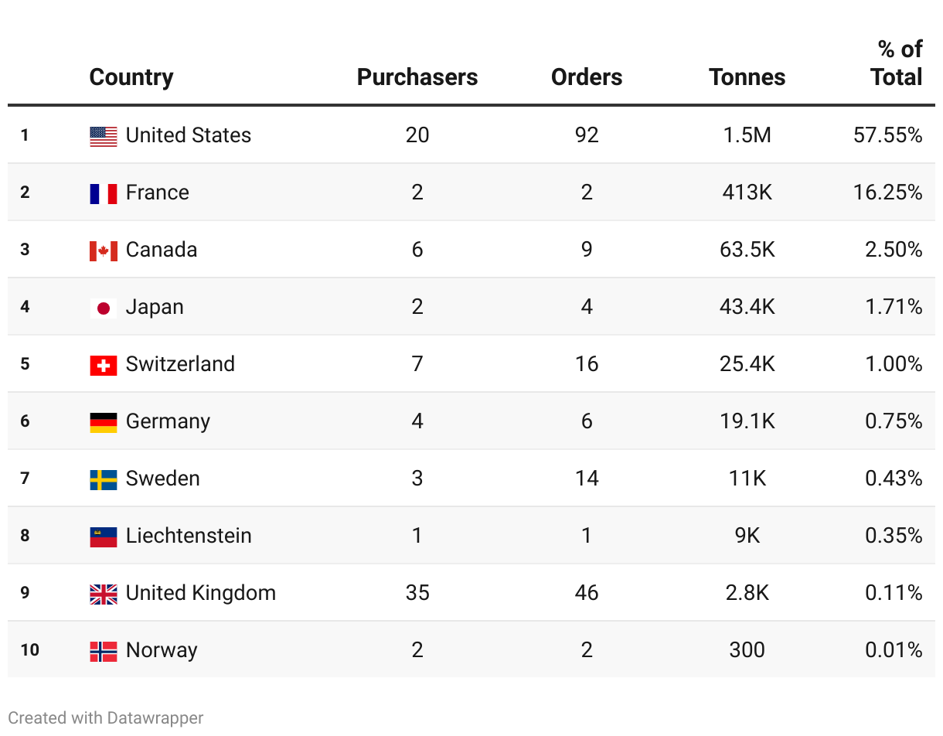
Task: Click the United States flag icon
Action: coord(104,136)
